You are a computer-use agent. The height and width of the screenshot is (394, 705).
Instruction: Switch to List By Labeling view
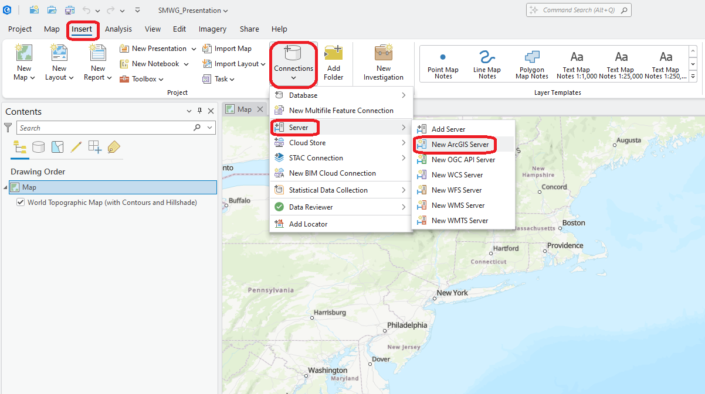pyautogui.click(x=114, y=147)
